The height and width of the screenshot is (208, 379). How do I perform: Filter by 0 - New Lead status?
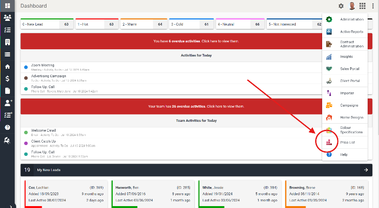[x=47, y=24]
